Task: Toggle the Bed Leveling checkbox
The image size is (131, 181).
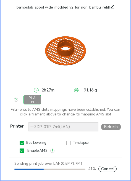Action: (x=22, y=143)
